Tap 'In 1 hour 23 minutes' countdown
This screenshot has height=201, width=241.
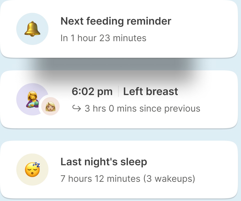(103, 38)
